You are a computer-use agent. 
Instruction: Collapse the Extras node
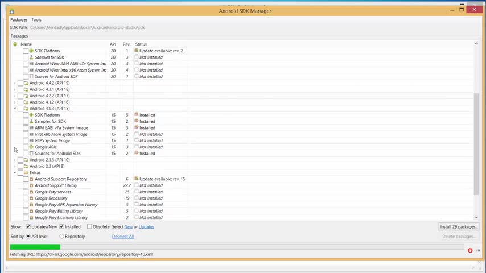[15, 172]
